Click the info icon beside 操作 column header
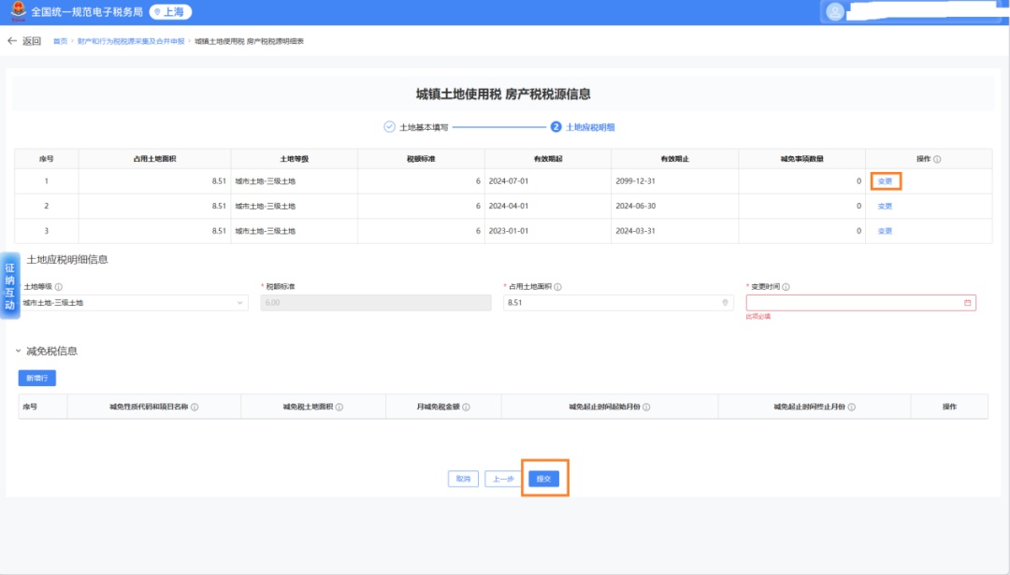The width and height of the screenshot is (1010, 575). click(937, 159)
